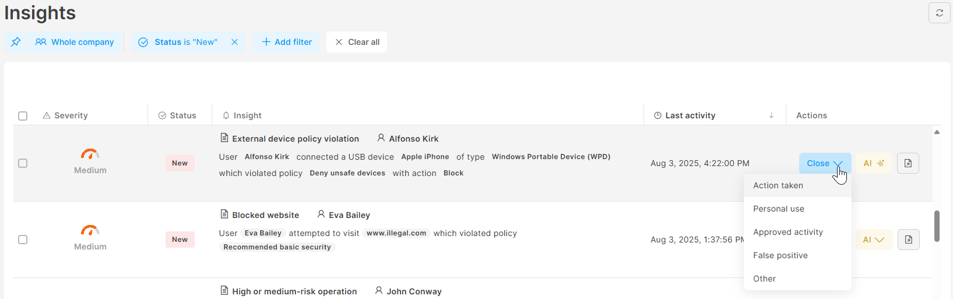Sort by the Severity column header
The width and height of the screenshot is (953, 299).
pos(65,115)
